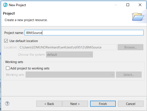
Task: Minimize the New Project dialog
Action: (116, 5)
